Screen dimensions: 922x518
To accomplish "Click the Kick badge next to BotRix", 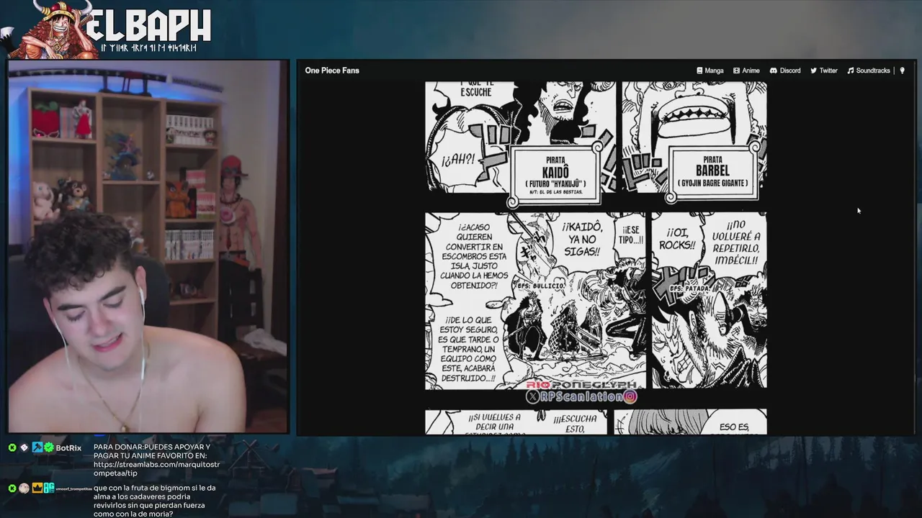I will click(12, 447).
